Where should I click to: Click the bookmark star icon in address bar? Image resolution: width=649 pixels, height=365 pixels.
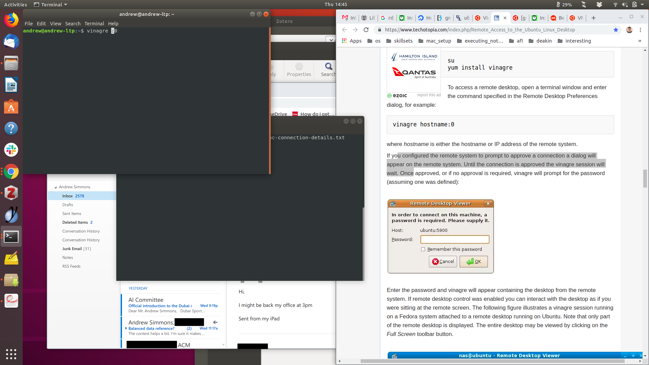pyautogui.click(x=616, y=30)
